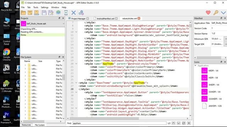
Task: Close the AndroidManifest.xml tab
Action: pos(116,19)
